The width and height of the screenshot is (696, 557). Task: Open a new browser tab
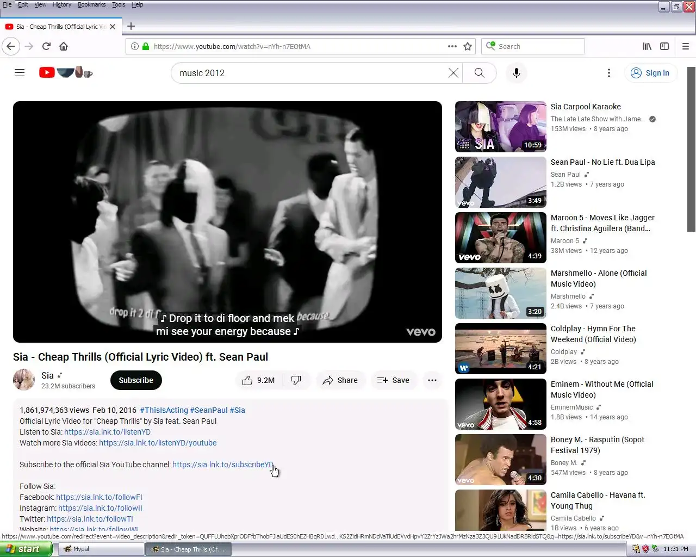click(131, 26)
